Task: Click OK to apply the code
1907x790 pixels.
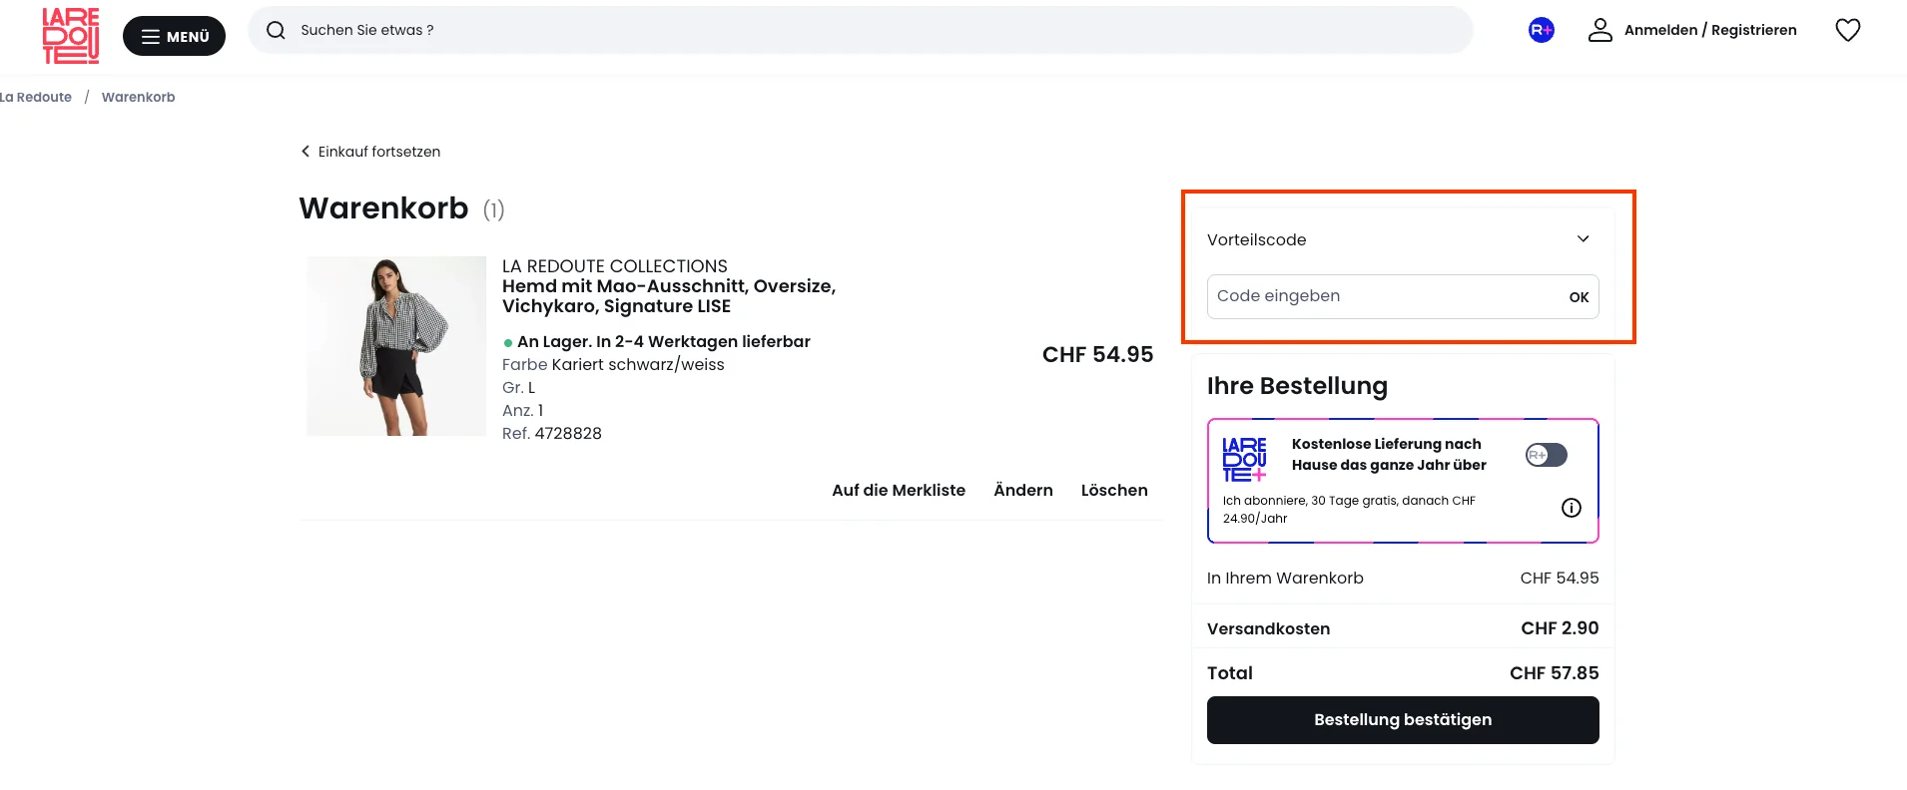Action: pyautogui.click(x=1579, y=297)
